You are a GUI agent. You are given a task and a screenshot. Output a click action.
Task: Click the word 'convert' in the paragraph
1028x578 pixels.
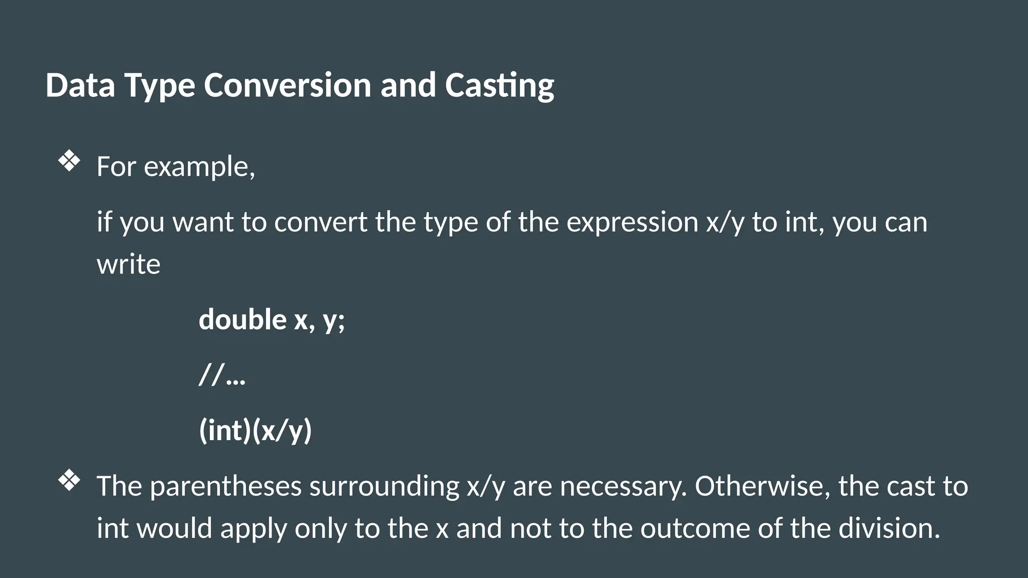321,222
